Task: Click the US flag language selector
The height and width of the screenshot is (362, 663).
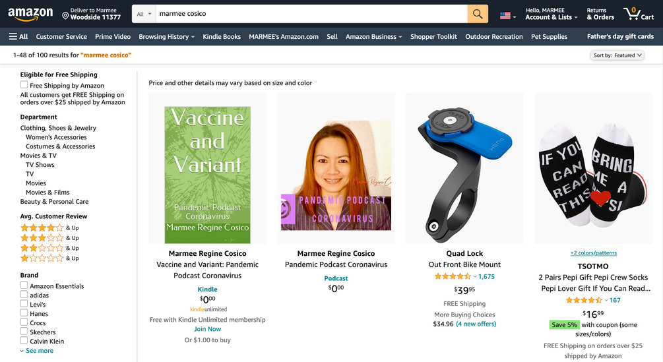Action: tap(508, 16)
